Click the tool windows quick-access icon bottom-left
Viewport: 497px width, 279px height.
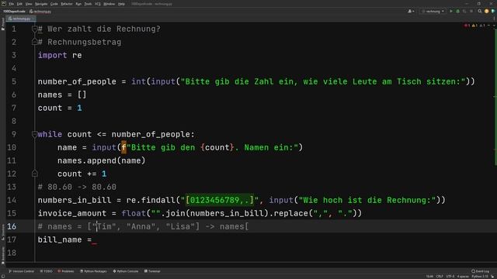point(2,276)
